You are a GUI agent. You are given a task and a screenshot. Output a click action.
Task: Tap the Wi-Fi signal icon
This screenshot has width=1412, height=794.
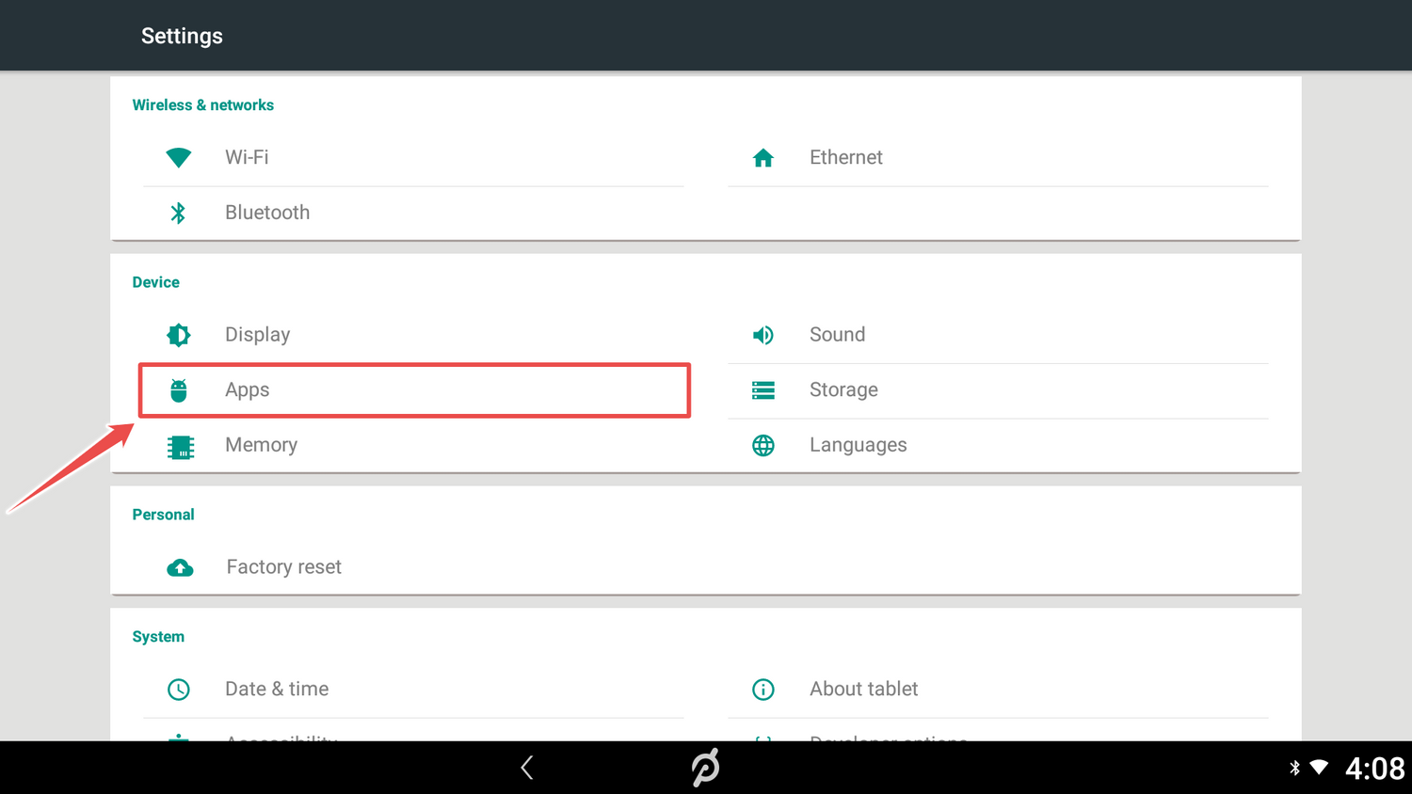pyautogui.click(x=178, y=158)
